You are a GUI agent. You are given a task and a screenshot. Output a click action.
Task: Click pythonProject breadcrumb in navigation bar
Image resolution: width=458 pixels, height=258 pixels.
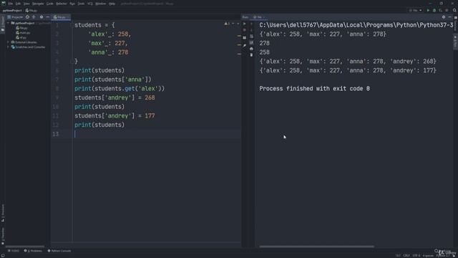click(12, 10)
